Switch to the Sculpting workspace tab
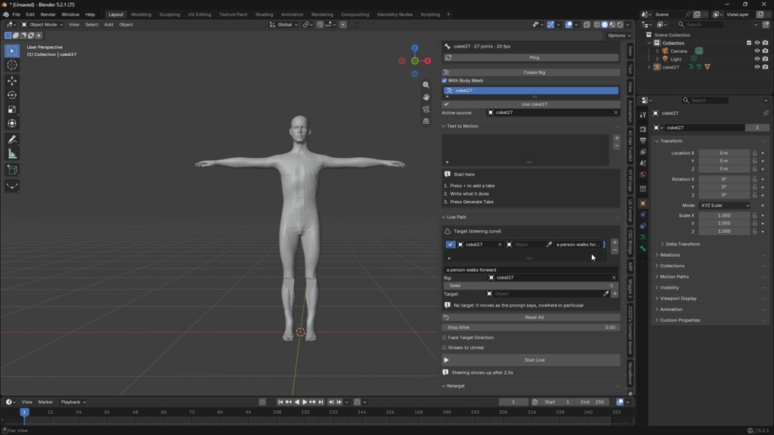The image size is (774, 435). click(169, 14)
